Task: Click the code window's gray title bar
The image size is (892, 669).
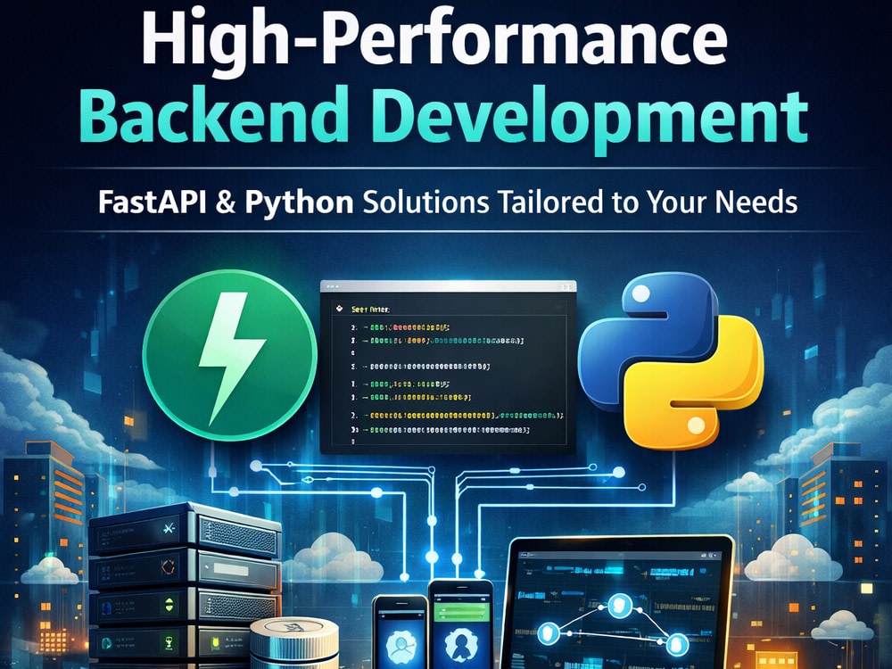Action: [x=448, y=286]
